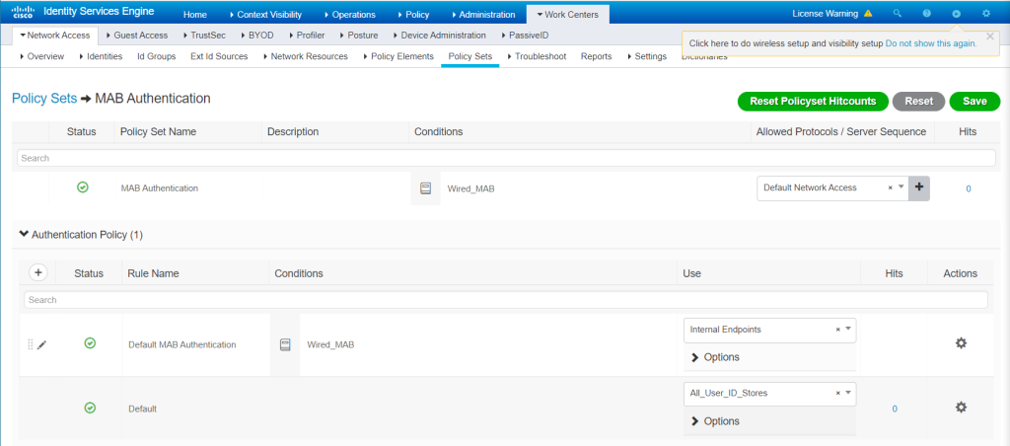Collapse the Authentication Policy section
The image size is (1010, 446).
pyautogui.click(x=25, y=235)
